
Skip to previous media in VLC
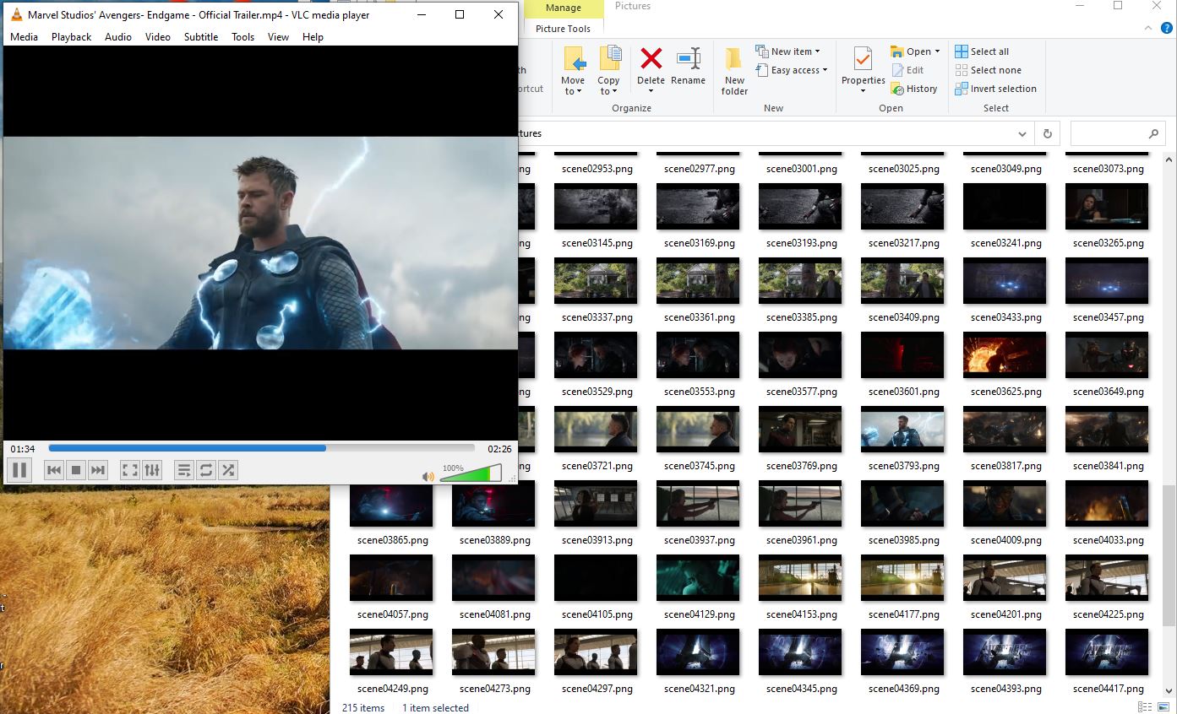click(54, 470)
